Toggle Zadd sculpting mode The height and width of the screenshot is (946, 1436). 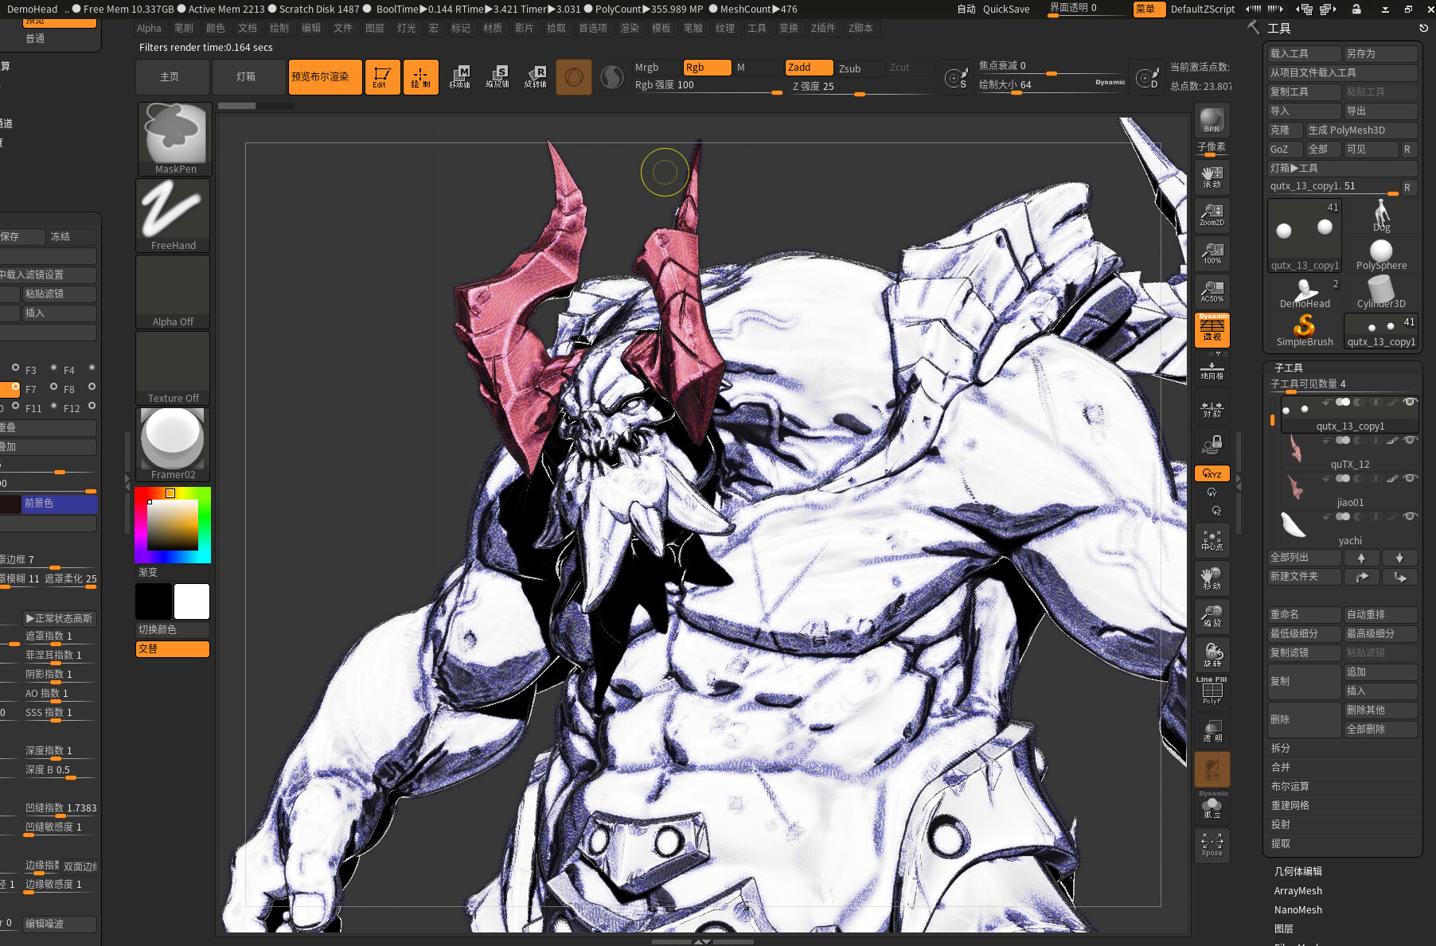[x=809, y=67]
